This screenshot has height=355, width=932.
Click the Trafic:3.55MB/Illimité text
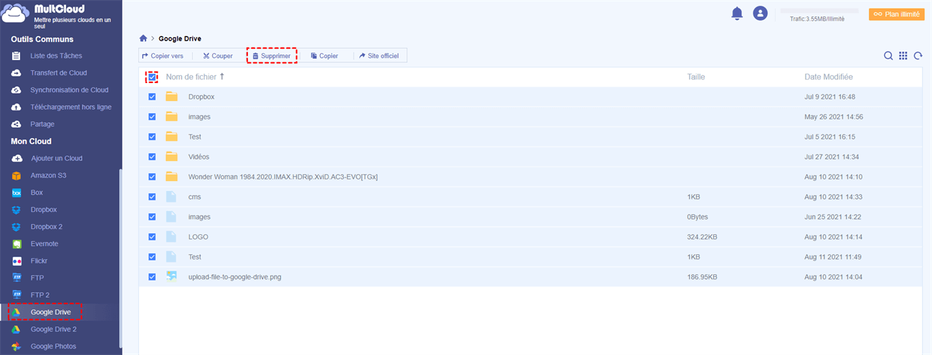coord(817,19)
